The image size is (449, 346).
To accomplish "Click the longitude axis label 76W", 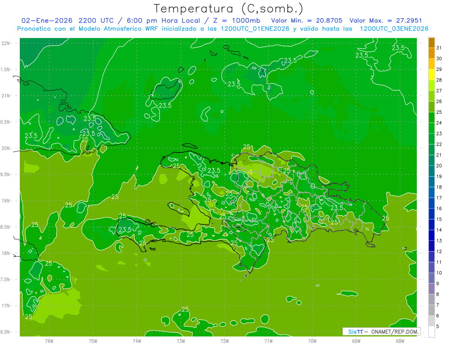I will (49, 341).
